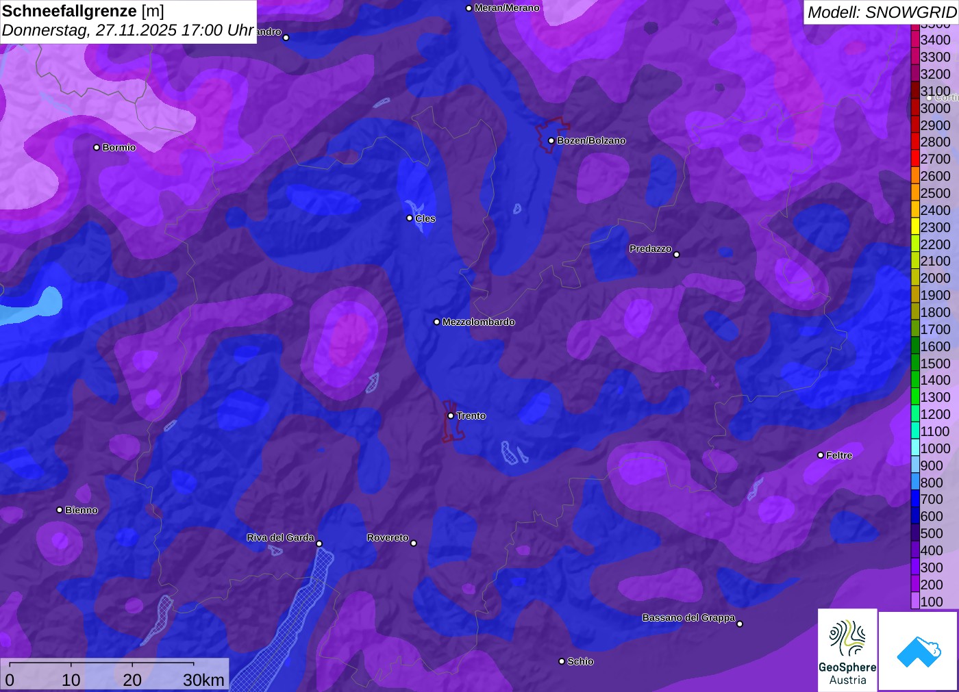The image size is (959, 692).
Task: Click the Modell: SNOWGRID label
Action: [x=882, y=12]
